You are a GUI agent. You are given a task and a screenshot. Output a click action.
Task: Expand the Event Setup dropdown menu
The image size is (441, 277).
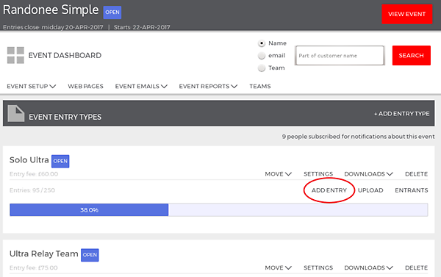[x=32, y=87]
